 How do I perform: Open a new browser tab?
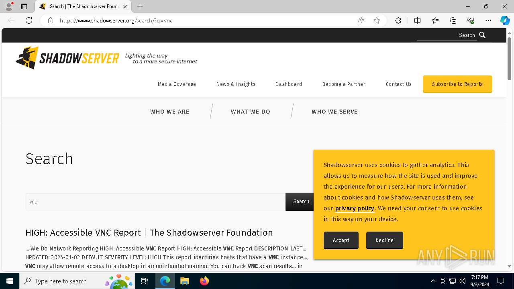click(140, 6)
